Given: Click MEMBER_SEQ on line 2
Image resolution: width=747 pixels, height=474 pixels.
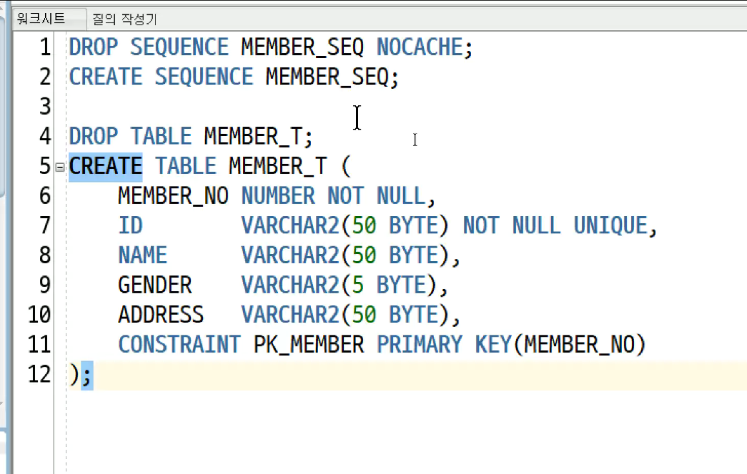Looking at the screenshot, I should coord(327,77).
